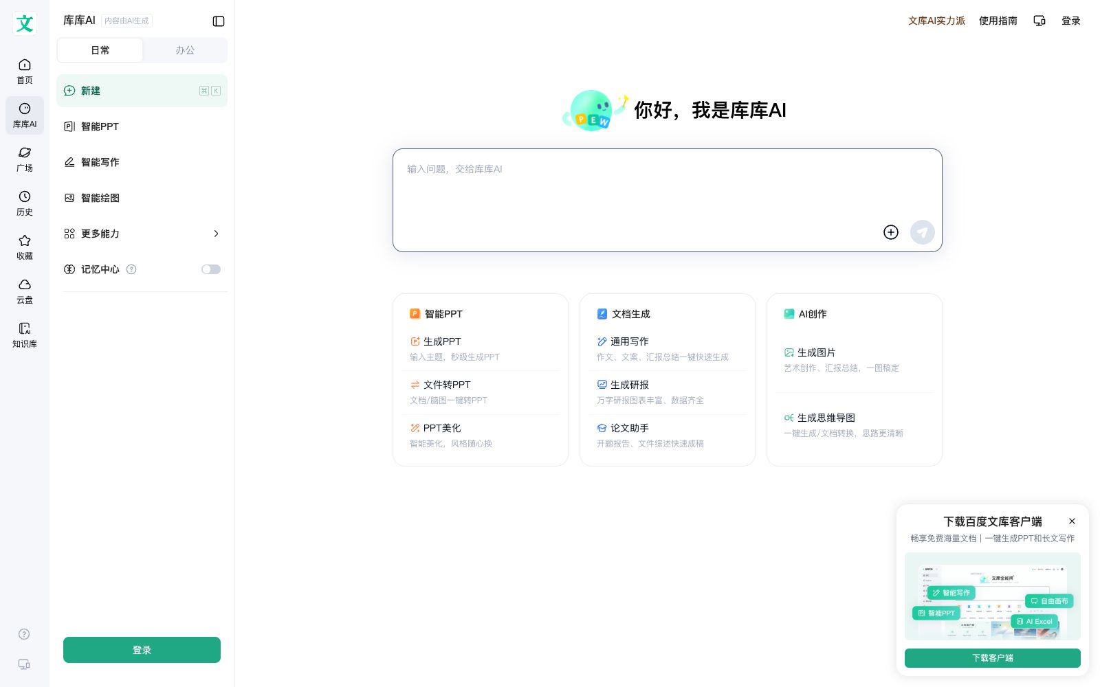
Task: Click the help question mark in sidebar bottom
Action: tap(24, 634)
